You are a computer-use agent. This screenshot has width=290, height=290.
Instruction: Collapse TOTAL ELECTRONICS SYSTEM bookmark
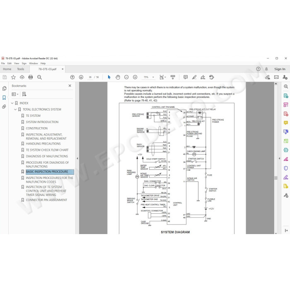click(15, 109)
